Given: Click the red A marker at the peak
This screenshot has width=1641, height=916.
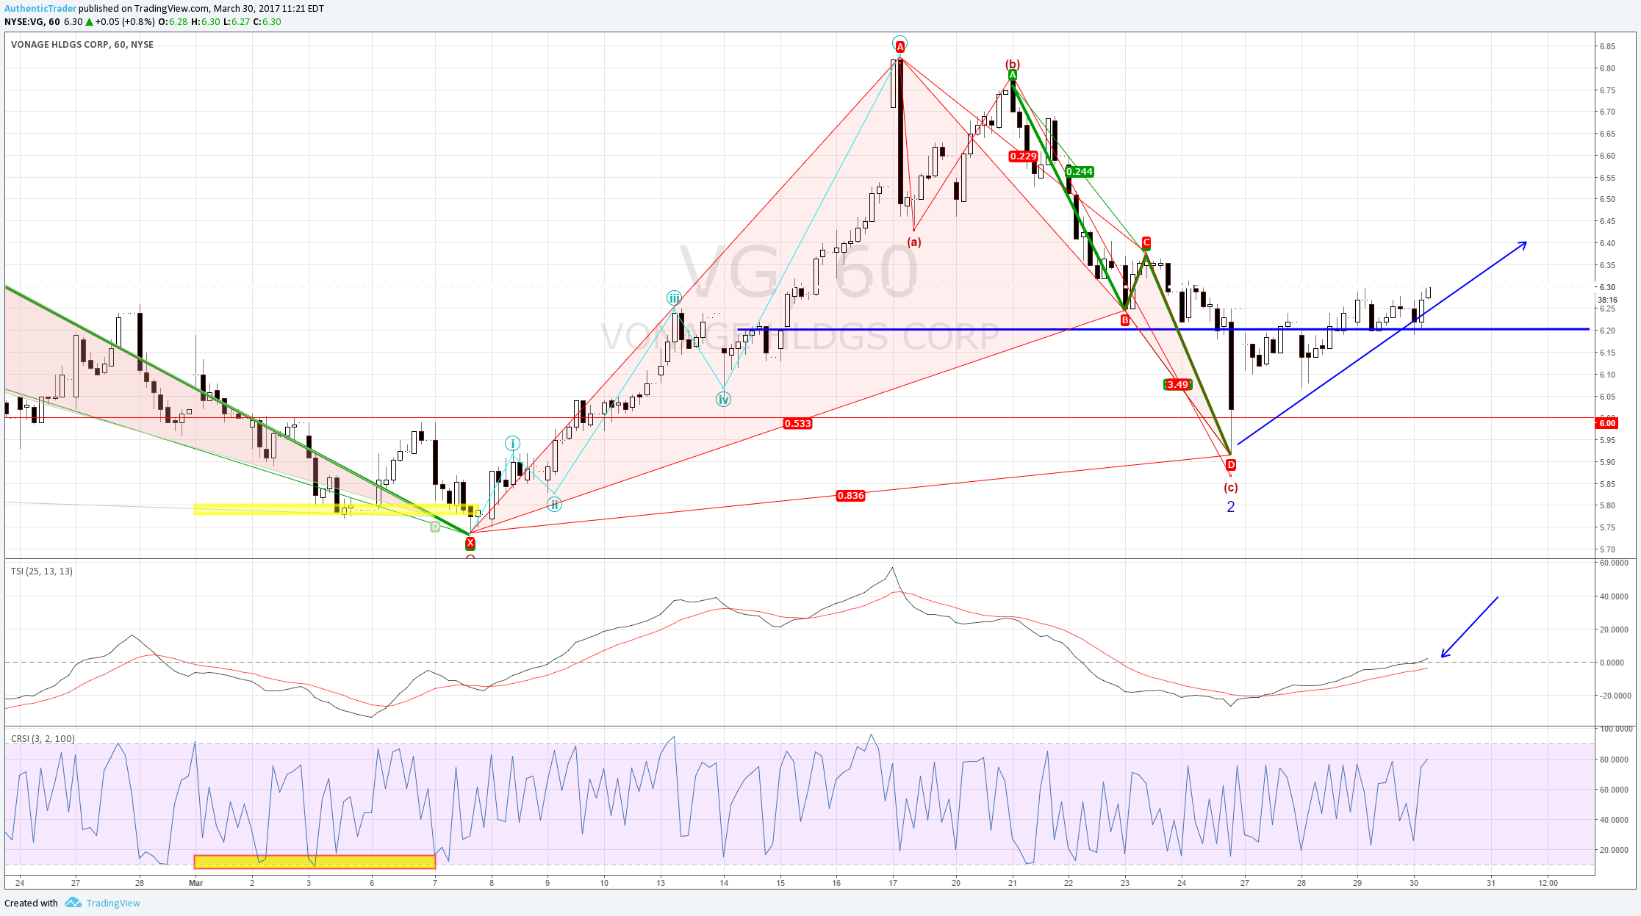Looking at the screenshot, I should click(900, 47).
